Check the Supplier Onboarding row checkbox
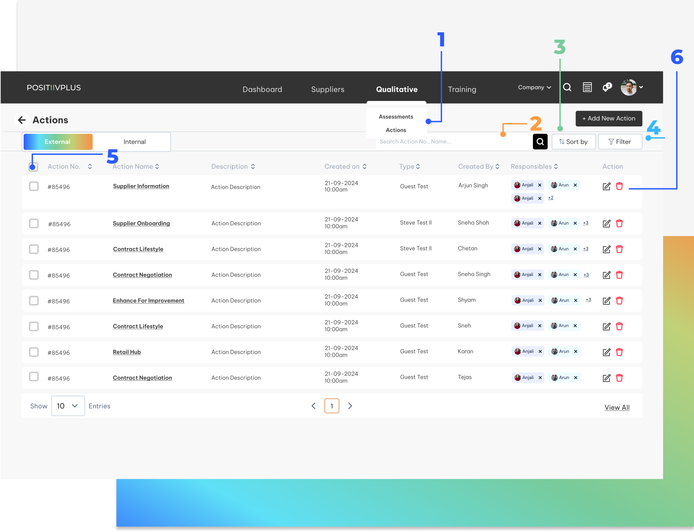 (34, 224)
